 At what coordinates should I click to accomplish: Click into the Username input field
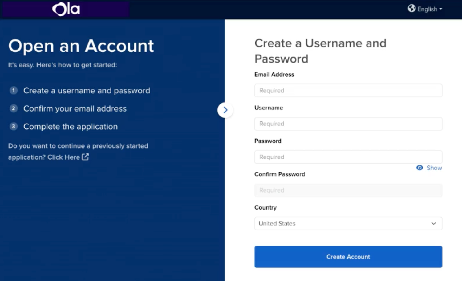point(348,124)
